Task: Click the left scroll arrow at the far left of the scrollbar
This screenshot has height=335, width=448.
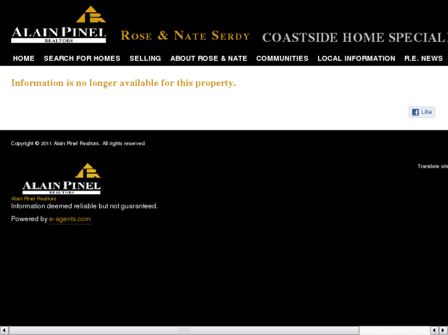Action: 4,331
